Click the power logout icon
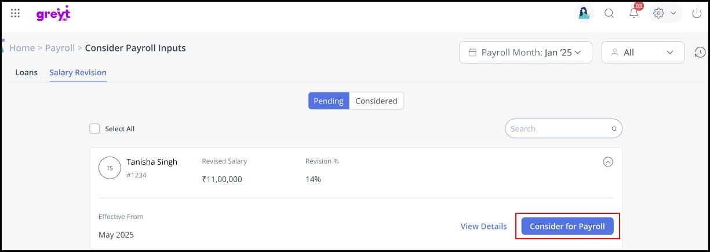This screenshot has height=252, width=710. point(697,13)
